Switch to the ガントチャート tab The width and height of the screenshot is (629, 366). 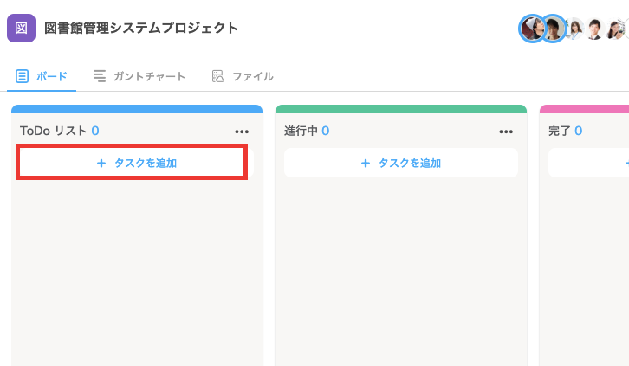(139, 76)
